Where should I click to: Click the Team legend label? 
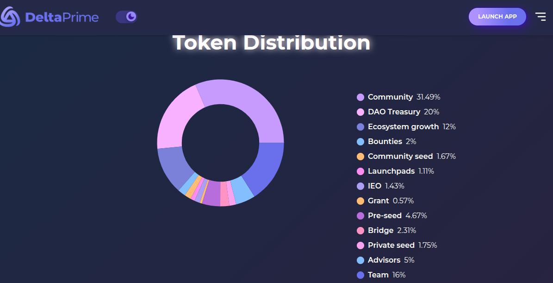[378, 275]
